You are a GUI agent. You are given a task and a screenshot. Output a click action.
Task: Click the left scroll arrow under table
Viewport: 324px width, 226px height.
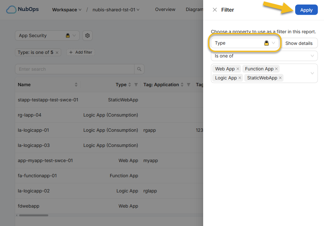(17, 215)
